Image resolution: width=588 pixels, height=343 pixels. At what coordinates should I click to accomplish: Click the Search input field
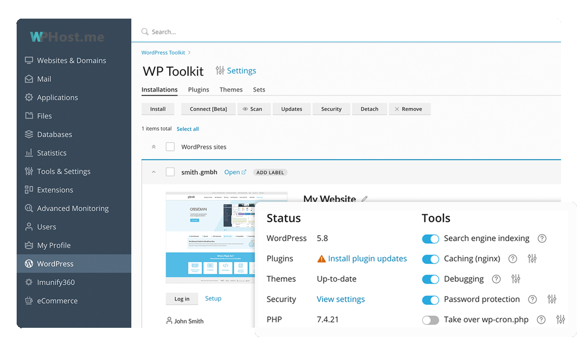(x=343, y=32)
